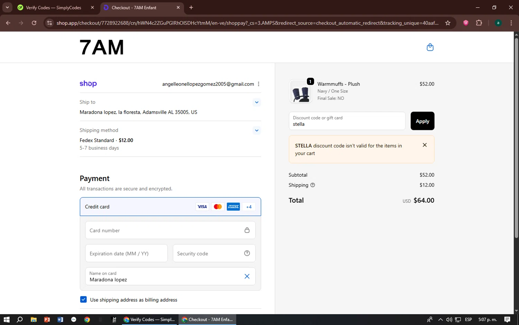Click the volume speaker tray icon
The height and width of the screenshot is (325, 519).
tap(449, 319)
